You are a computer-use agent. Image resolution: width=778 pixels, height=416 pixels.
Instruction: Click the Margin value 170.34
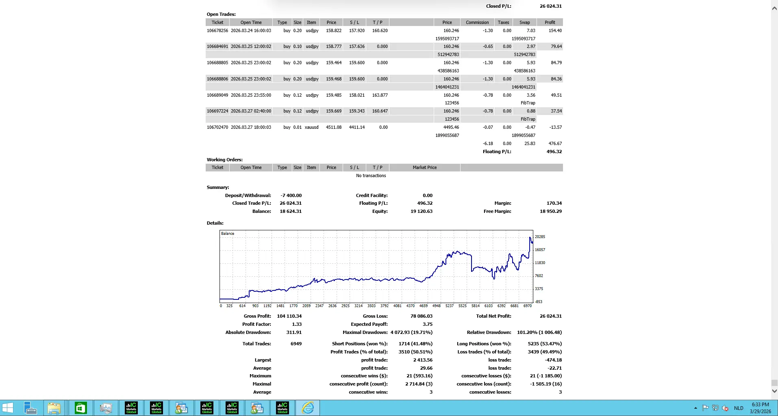point(554,203)
